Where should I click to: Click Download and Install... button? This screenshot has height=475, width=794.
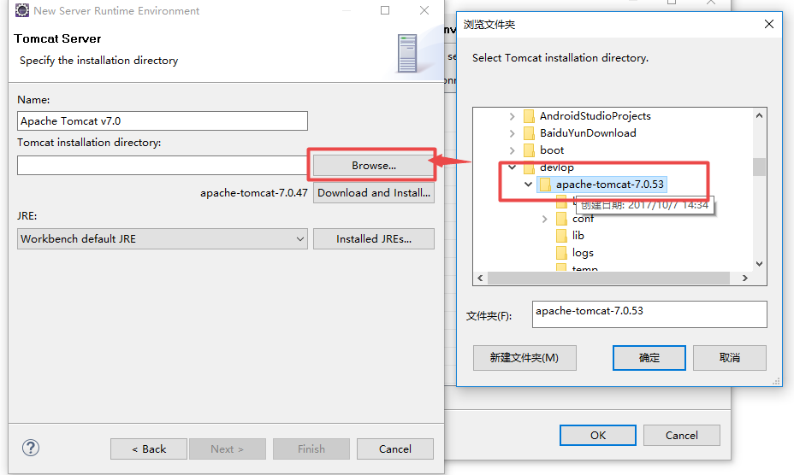coord(374,193)
